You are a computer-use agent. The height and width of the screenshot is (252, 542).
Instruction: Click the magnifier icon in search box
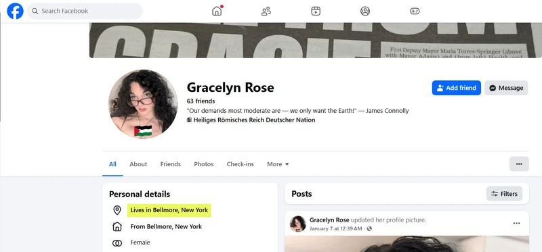click(35, 11)
